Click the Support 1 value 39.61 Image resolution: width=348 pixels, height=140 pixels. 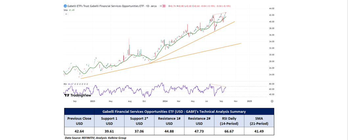point(109,131)
